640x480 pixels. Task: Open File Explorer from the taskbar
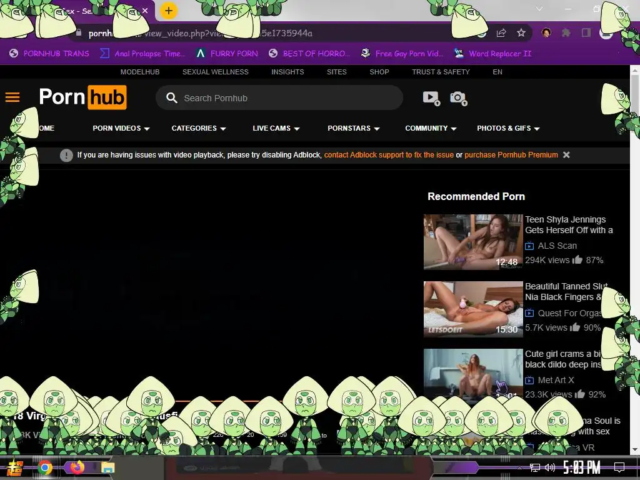tap(107, 467)
